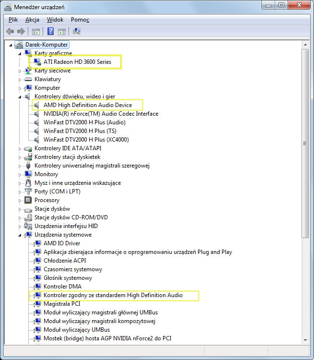The width and height of the screenshot is (314, 360).
Task: Select Mostek (bridge) hosta AGP NVIDIA nForce2
Action: [x=107, y=338]
